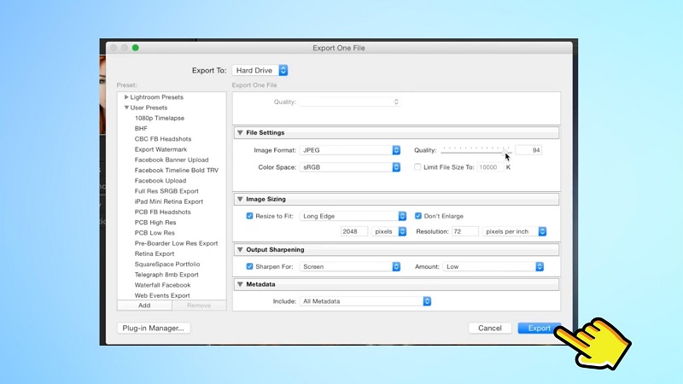Click the Export button
Screen dimensions: 683x384
coord(539,328)
